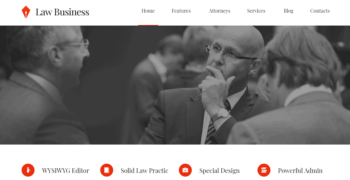Click the Powerful Admin stacked-books icon

264,170
